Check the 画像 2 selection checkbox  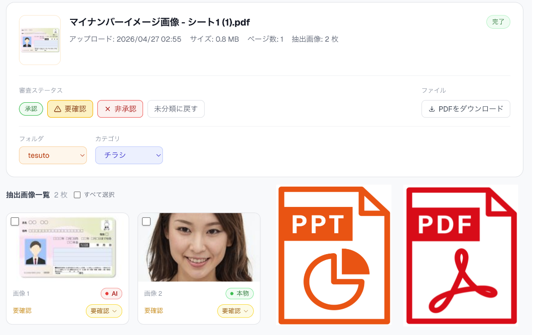[x=146, y=221]
